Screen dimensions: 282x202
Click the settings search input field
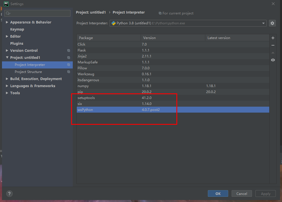tap(40, 13)
